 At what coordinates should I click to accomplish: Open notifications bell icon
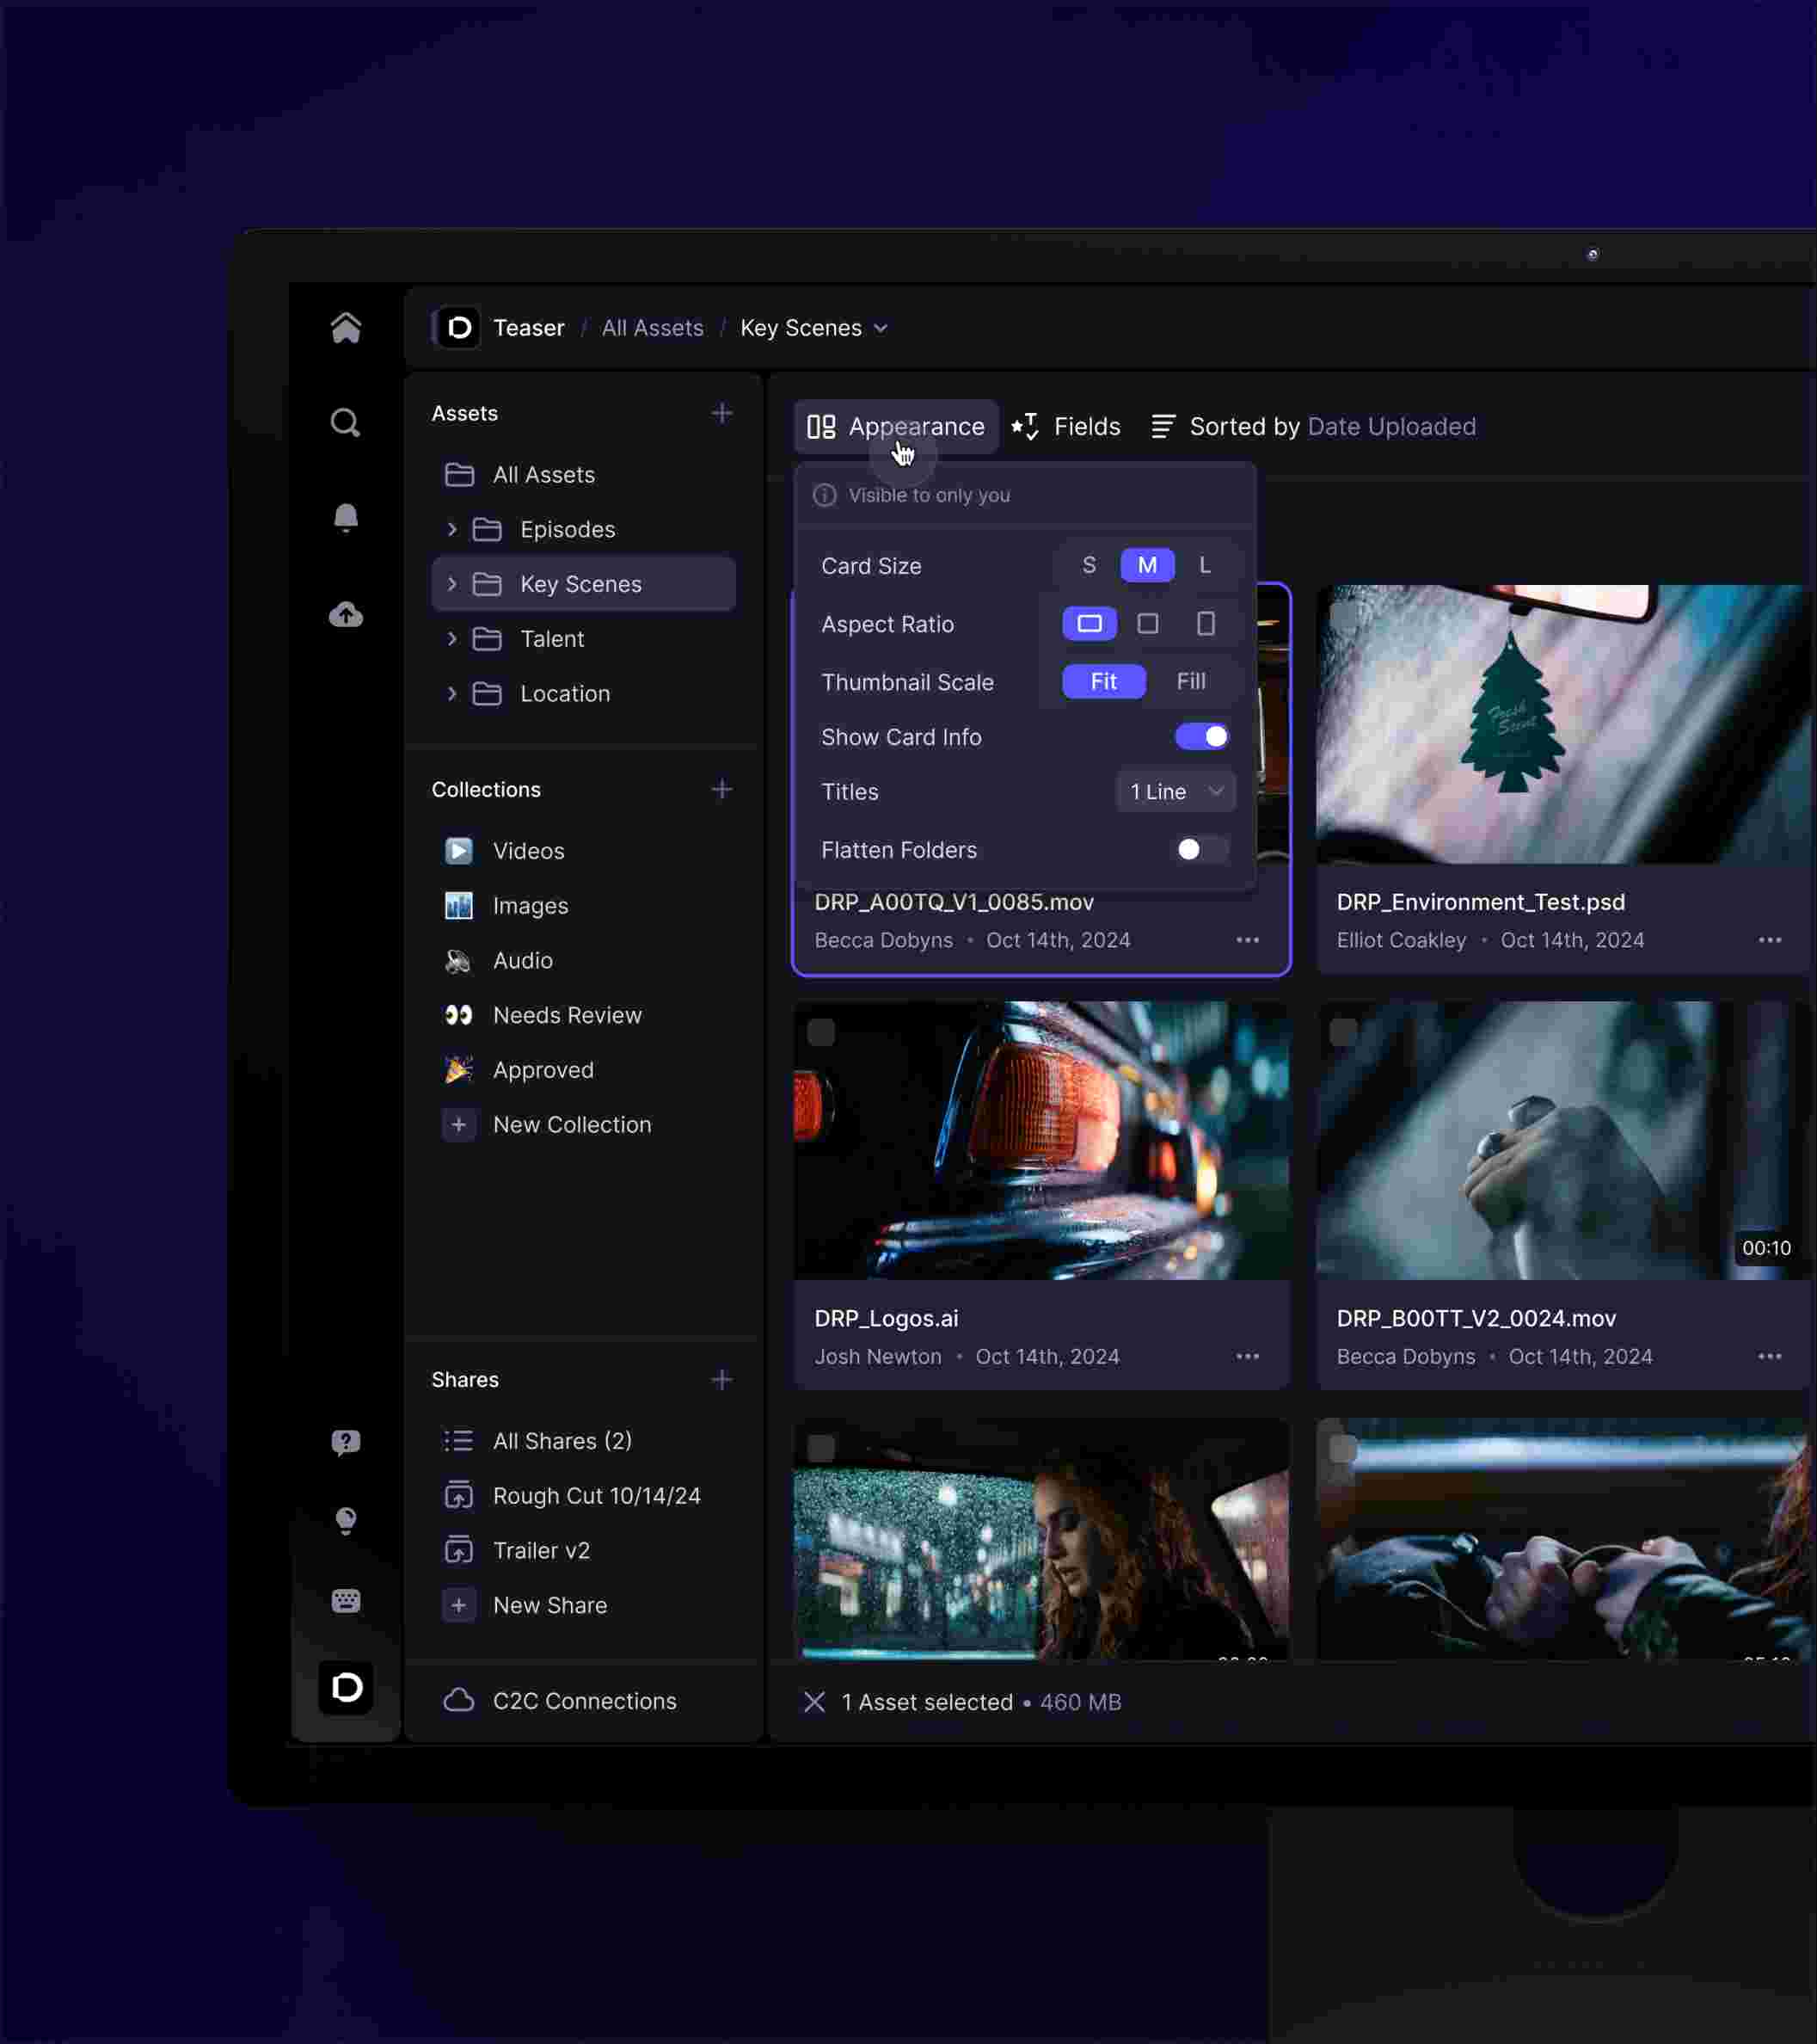point(346,518)
